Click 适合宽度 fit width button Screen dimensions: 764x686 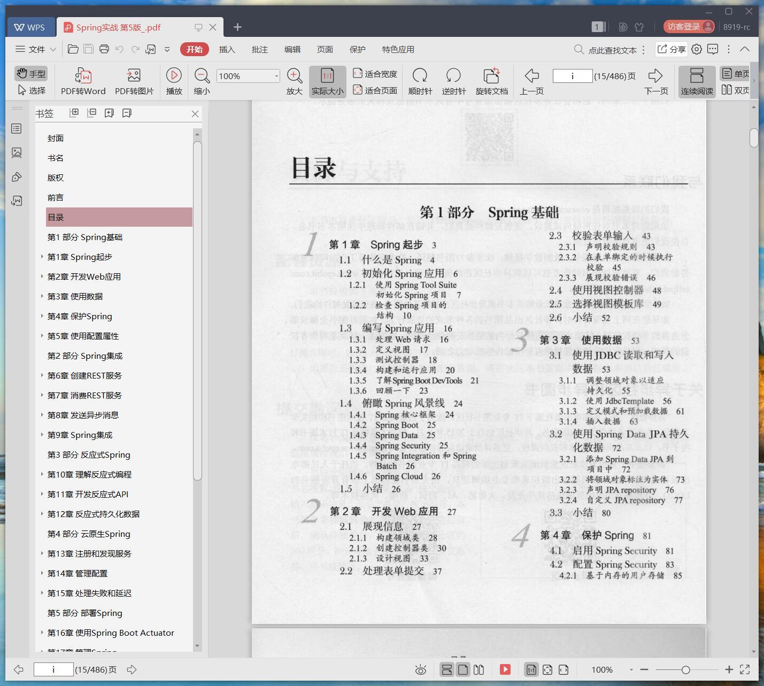pyautogui.click(x=375, y=74)
